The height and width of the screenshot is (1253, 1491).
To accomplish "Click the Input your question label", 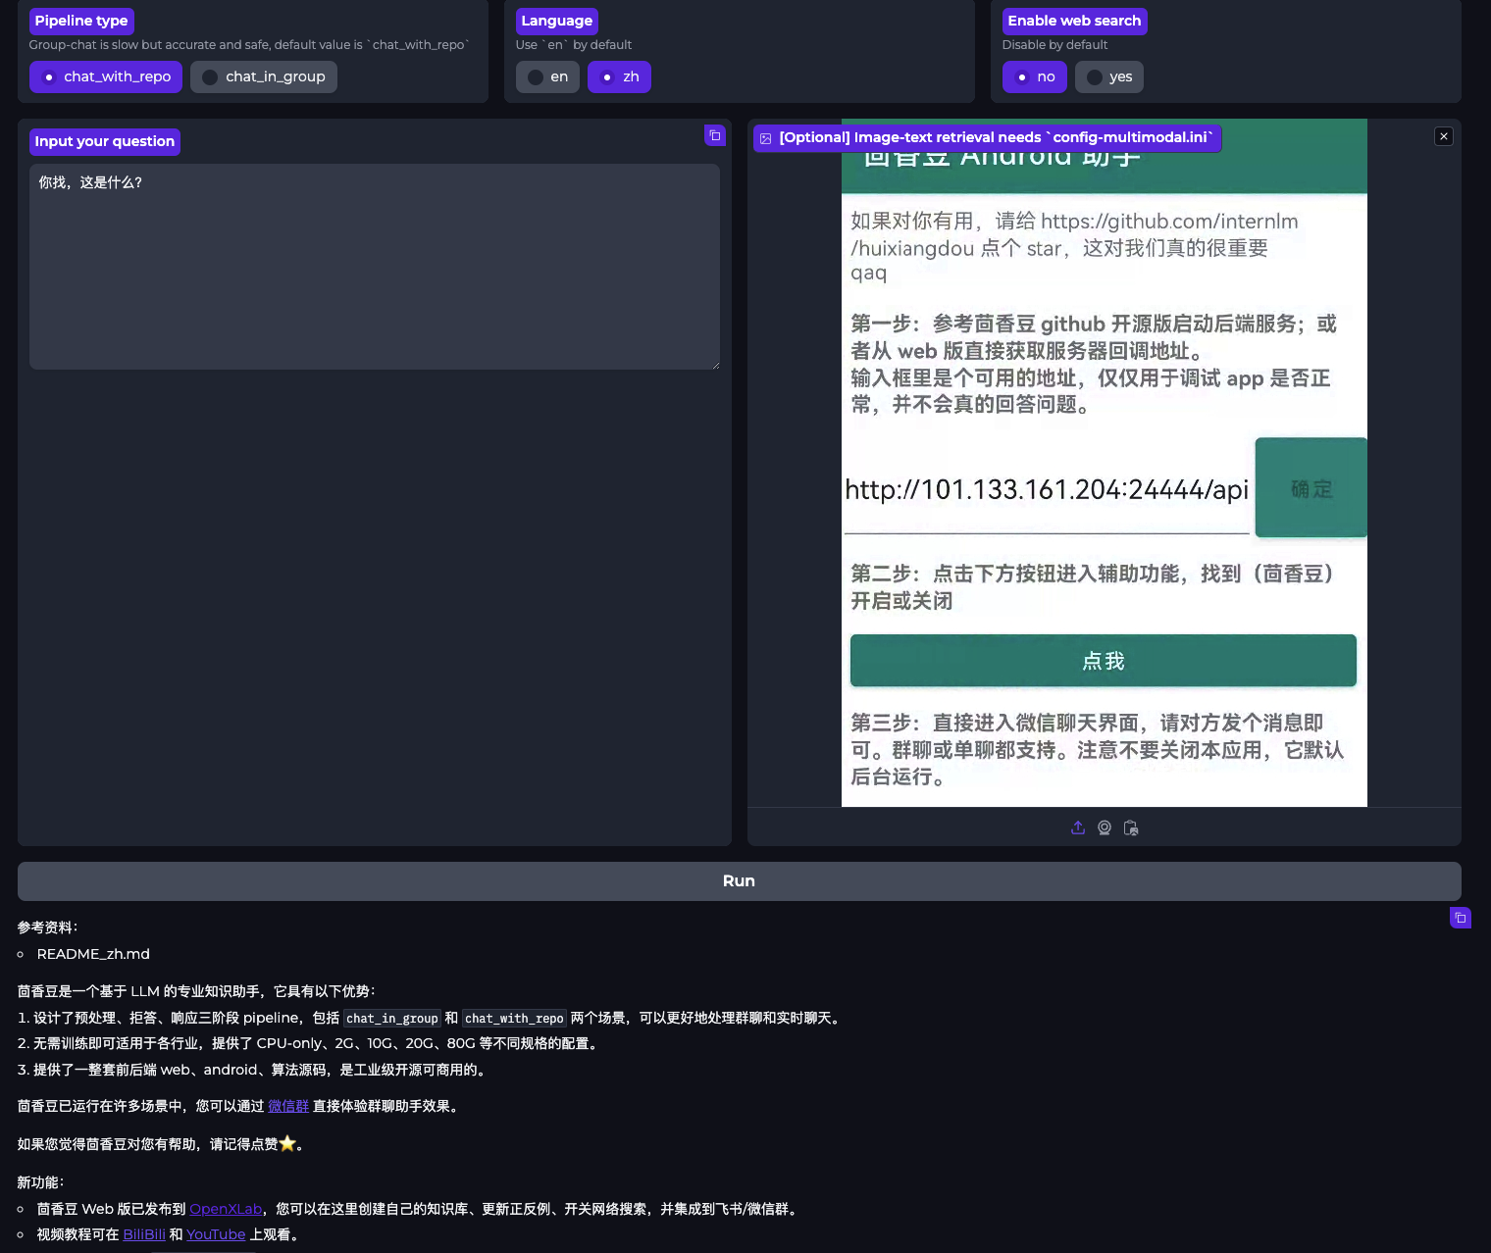I will [105, 141].
